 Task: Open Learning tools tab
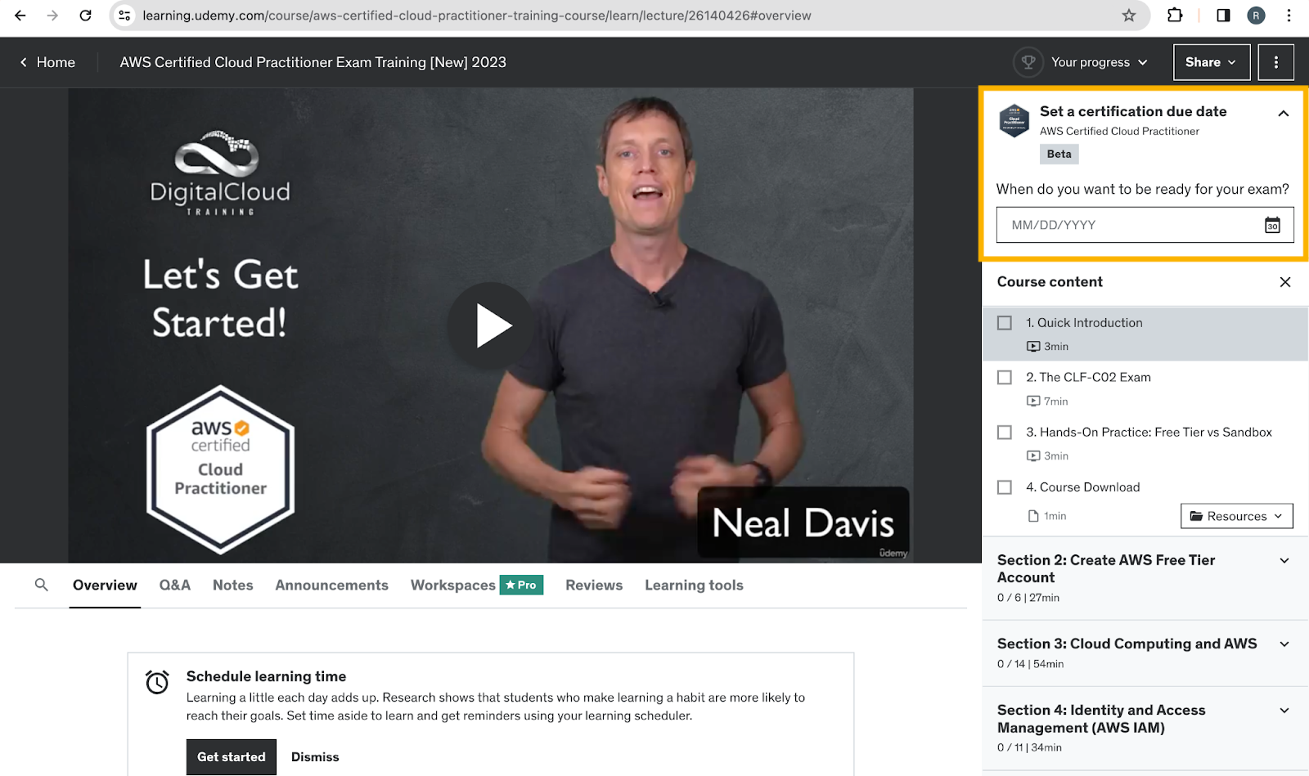694,585
